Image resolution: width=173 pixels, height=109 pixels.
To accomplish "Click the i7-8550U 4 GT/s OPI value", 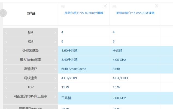I will [120, 78].
